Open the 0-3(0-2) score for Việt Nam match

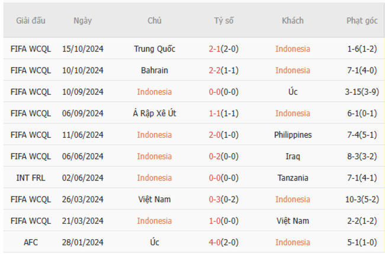pyautogui.click(x=224, y=199)
